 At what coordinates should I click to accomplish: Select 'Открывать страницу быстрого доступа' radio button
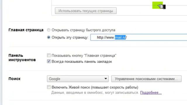pyautogui.click(x=49, y=30)
